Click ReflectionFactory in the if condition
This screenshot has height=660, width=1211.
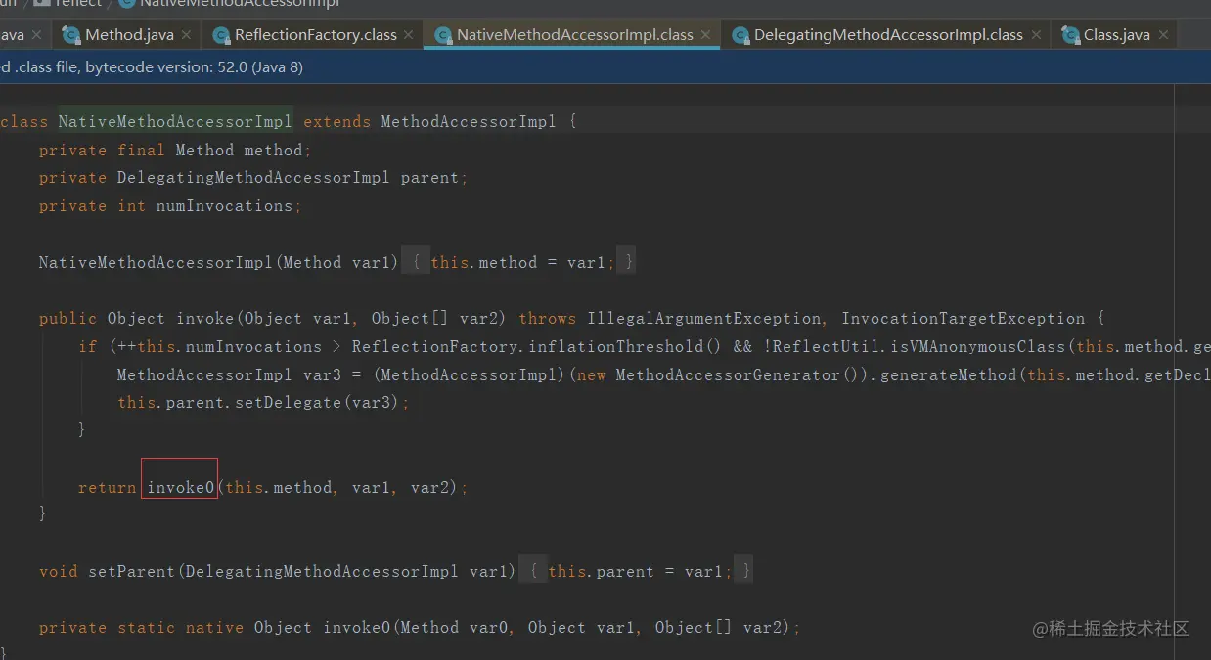coord(434,347)
